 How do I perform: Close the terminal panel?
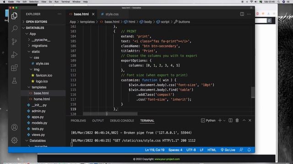coord(250,120)
